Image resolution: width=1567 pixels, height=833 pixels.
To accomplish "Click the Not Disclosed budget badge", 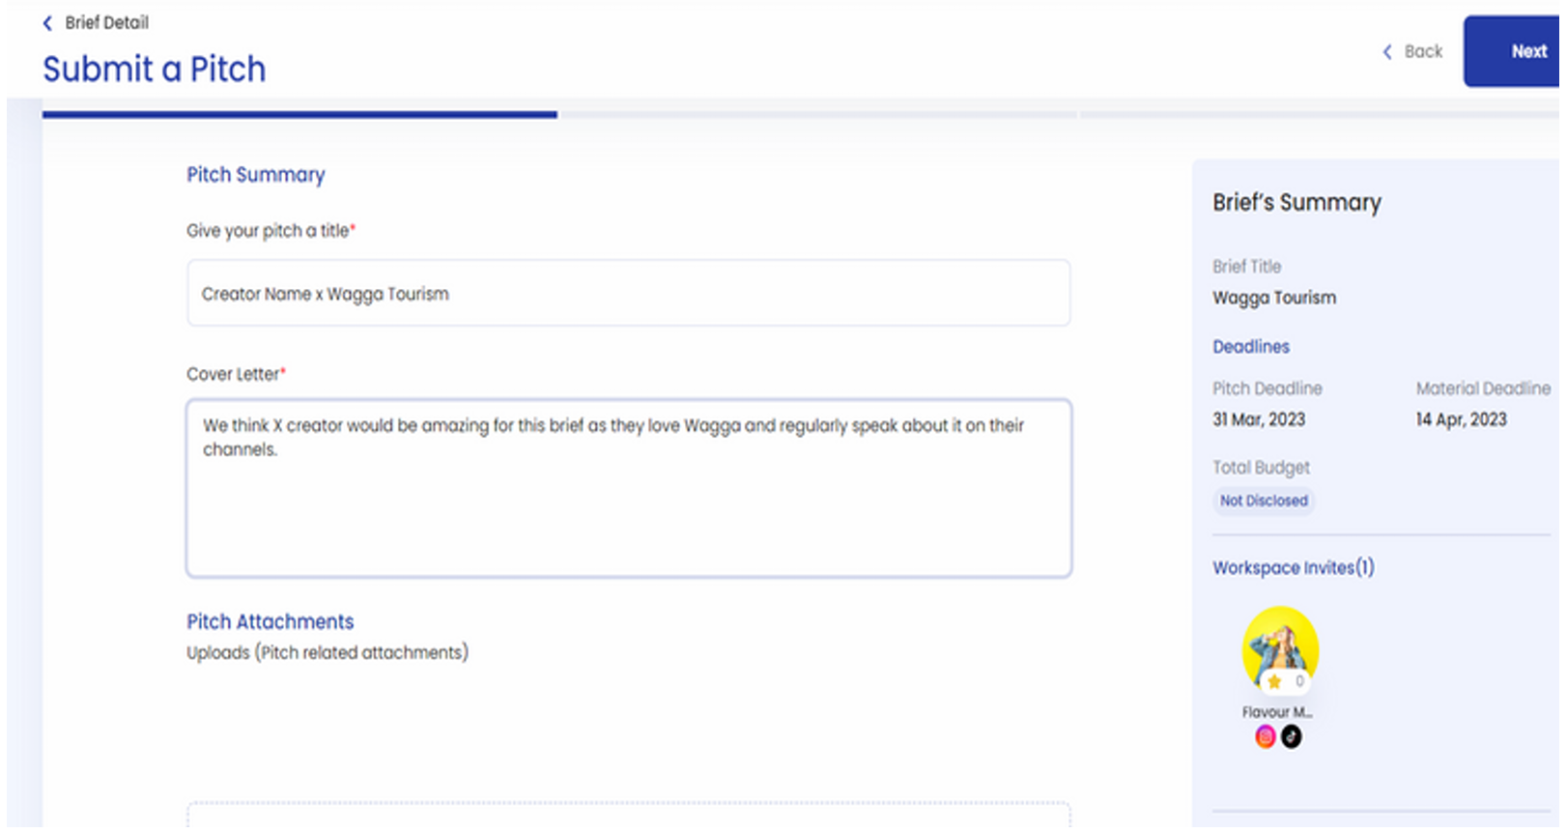I will pos(1264,501).
